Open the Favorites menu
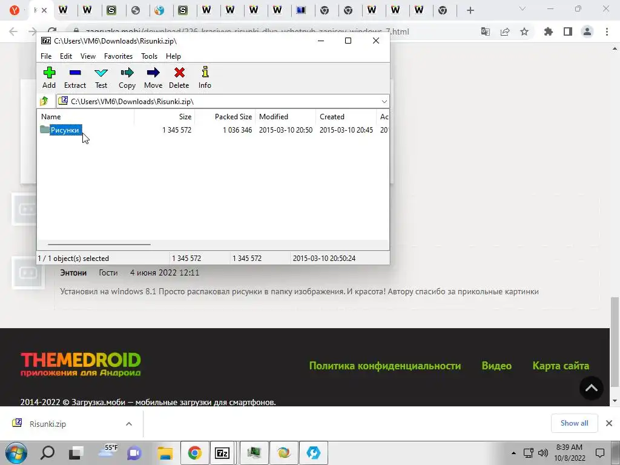 (118, 56)
